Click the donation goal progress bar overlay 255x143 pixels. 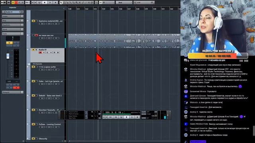[x=218, y=56]
